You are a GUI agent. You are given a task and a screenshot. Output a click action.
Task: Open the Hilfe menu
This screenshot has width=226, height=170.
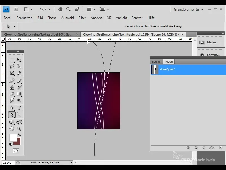tap(151, 18)
